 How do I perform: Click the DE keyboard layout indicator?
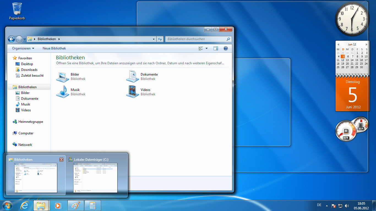pos(319,205)
